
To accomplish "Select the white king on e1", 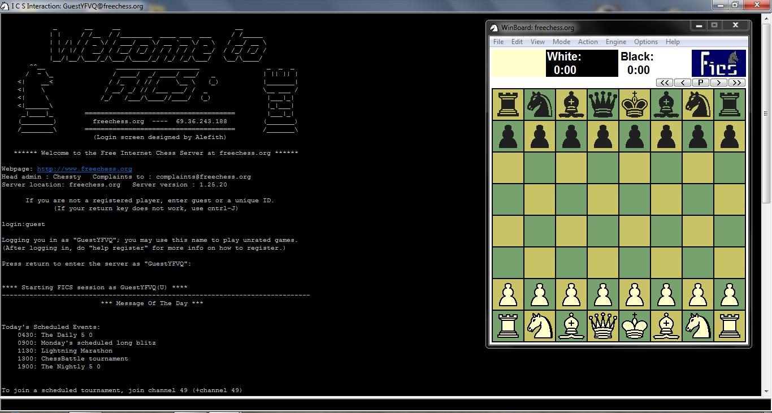I will [634, 326].
